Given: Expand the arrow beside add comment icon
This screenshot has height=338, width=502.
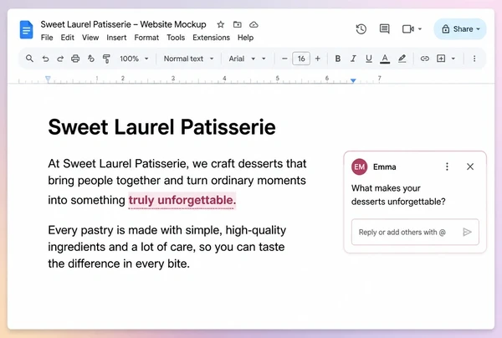Looking at the screenshot, I should click(x=453, y=59).
